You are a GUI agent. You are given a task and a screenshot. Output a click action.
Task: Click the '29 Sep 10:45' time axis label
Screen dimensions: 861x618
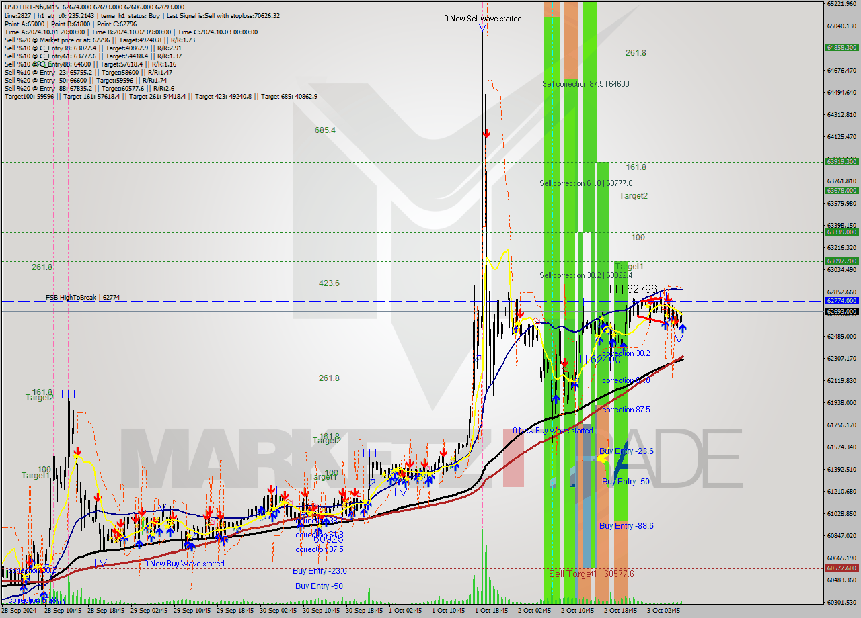pos(192,611)
